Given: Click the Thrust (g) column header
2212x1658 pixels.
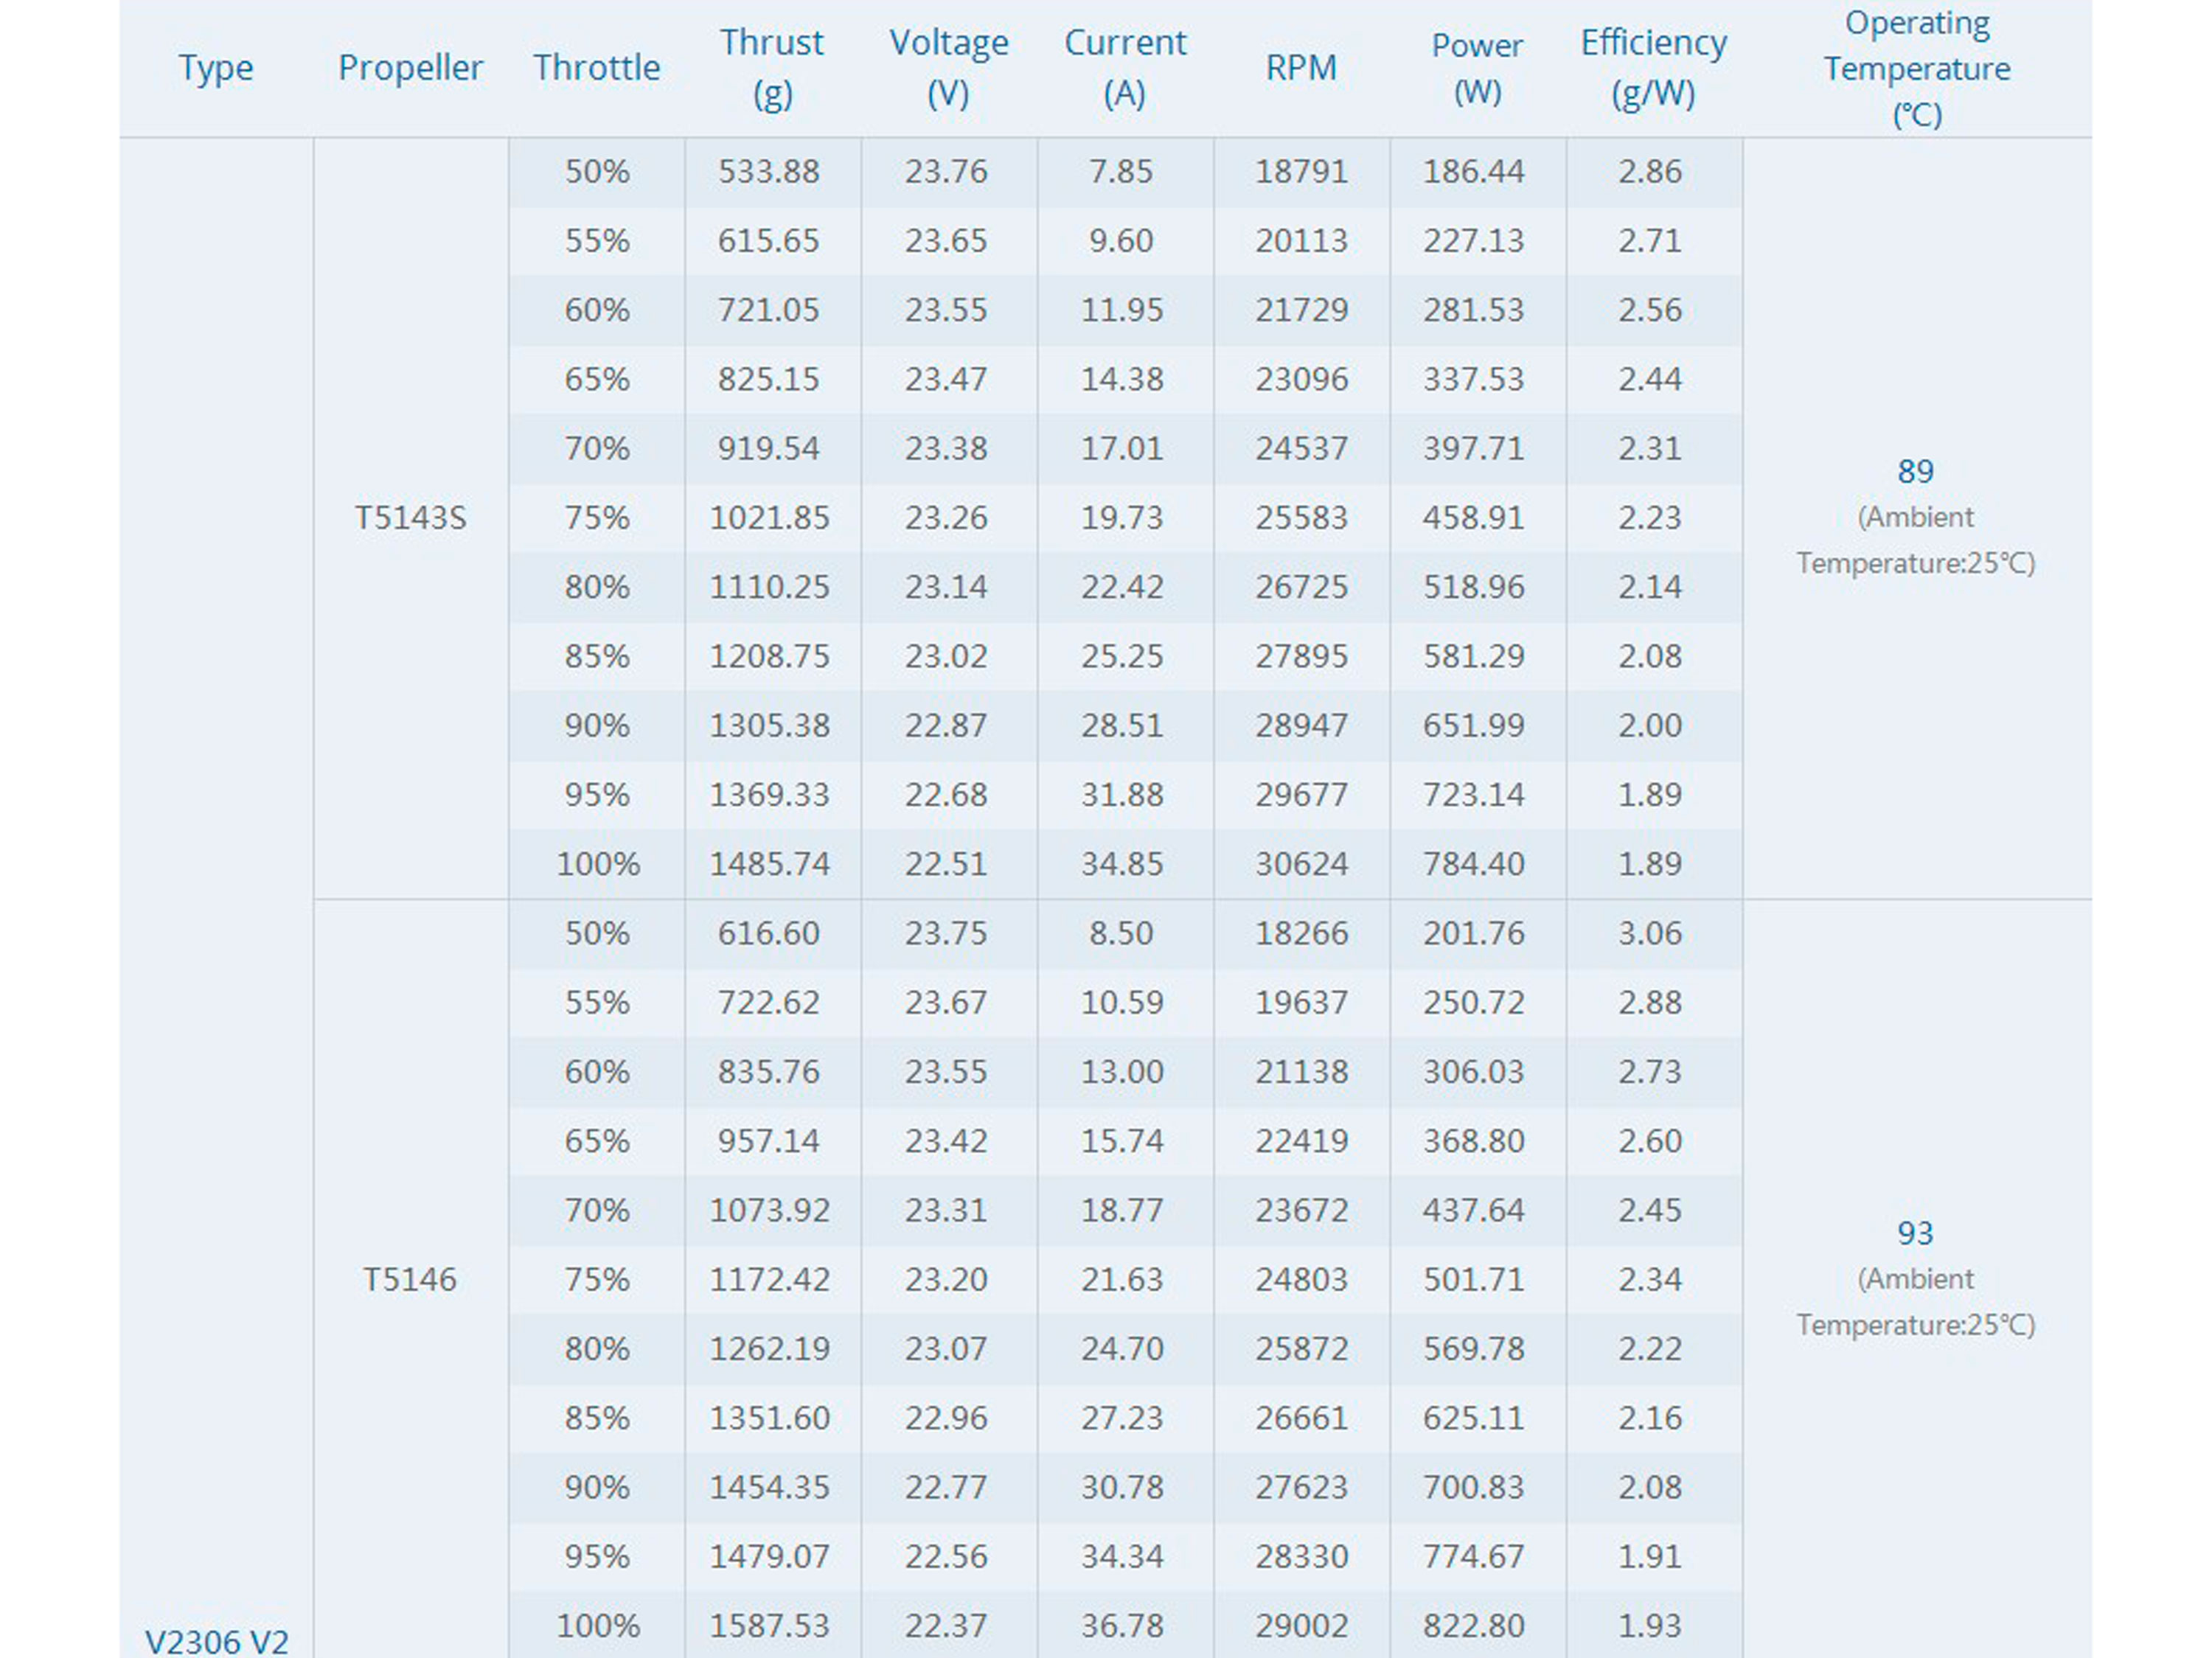Looking at the screenshot, I should coord(771,67).
